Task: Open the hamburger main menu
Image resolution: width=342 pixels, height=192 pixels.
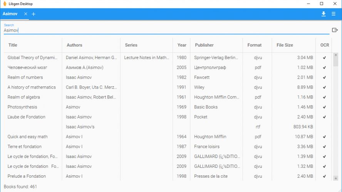Action: click(x=334, y=14)
